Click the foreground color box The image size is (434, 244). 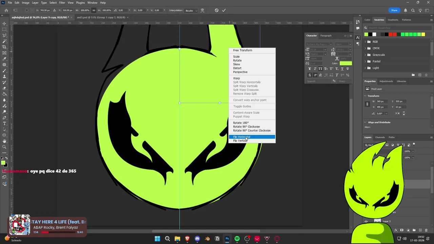point(3,163)
